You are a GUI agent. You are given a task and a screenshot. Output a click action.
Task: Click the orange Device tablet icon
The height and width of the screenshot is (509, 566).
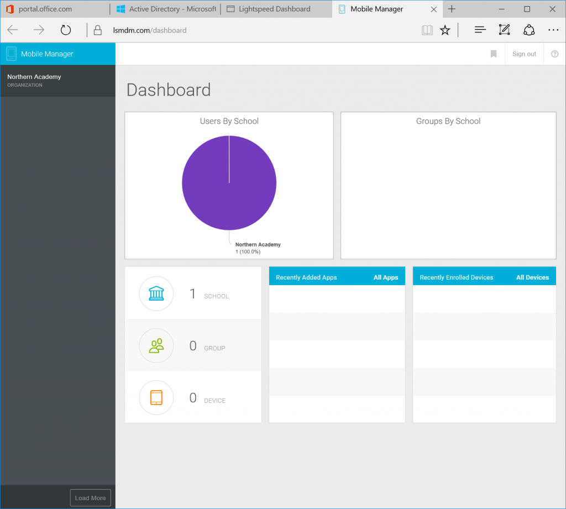(156, 397)
